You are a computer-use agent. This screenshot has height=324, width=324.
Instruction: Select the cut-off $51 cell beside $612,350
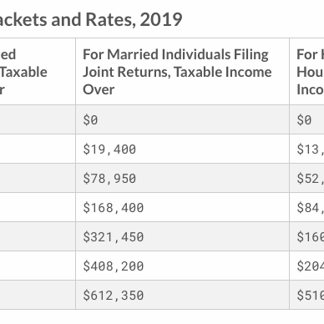click(x=306, y=295)
